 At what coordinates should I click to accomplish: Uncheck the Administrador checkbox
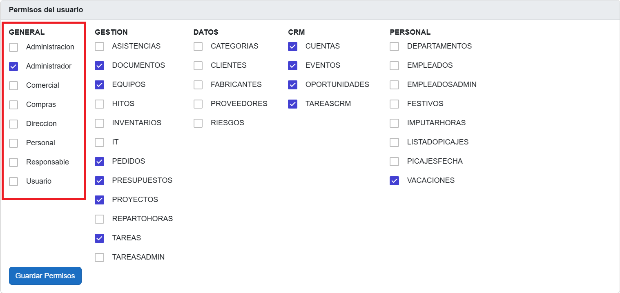[x=13, y=67]
